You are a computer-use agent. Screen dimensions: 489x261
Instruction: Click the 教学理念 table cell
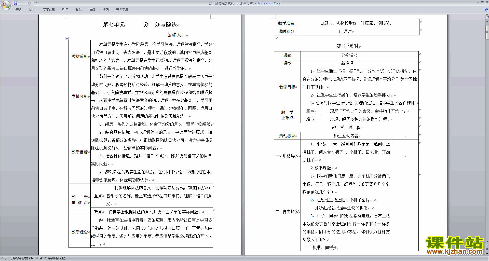click(80, 232)
